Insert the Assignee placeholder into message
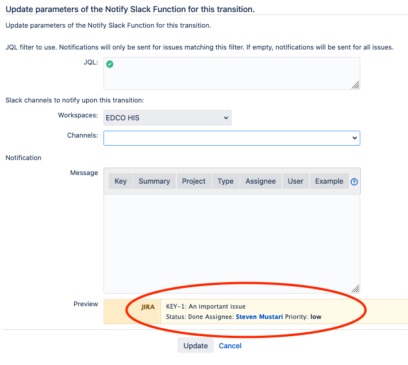Viewport: 408px width, 365px height. click(x=261, y=181)
